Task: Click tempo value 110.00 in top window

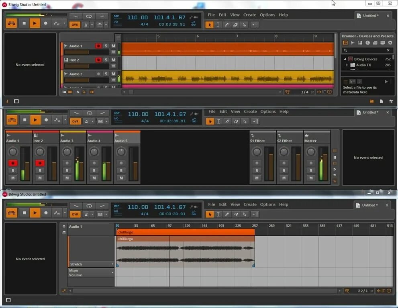Action: click(137, 17)
